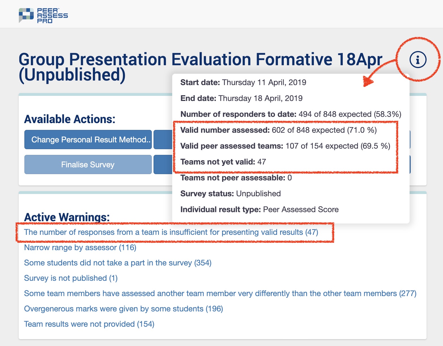Viewport: 443px width, 346px height.
Task: Select Teams not yet valid: 47 text
Action: (223, 162)
